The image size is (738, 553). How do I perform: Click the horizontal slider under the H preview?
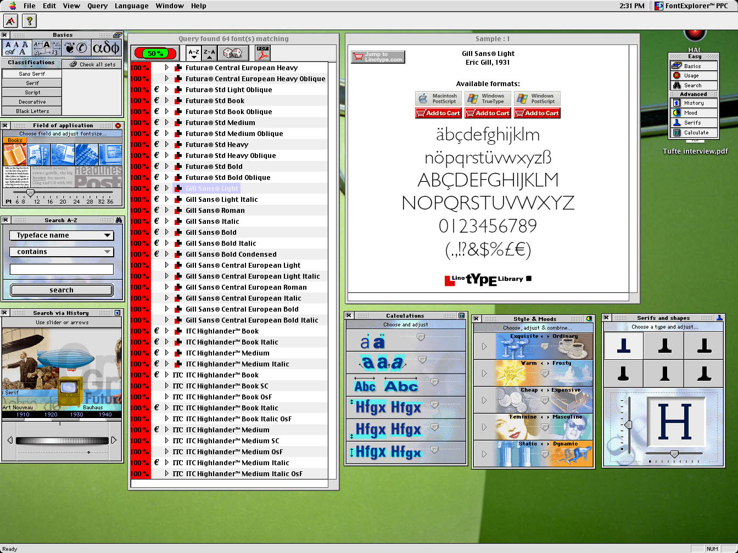point(674,454)
